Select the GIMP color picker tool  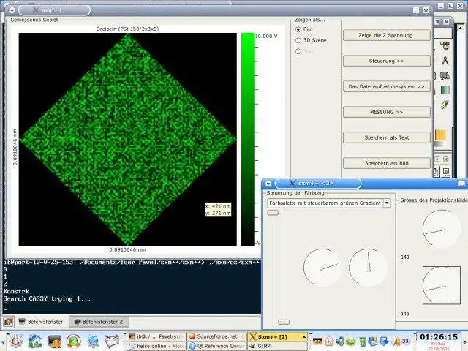click(x=445, y=46)
